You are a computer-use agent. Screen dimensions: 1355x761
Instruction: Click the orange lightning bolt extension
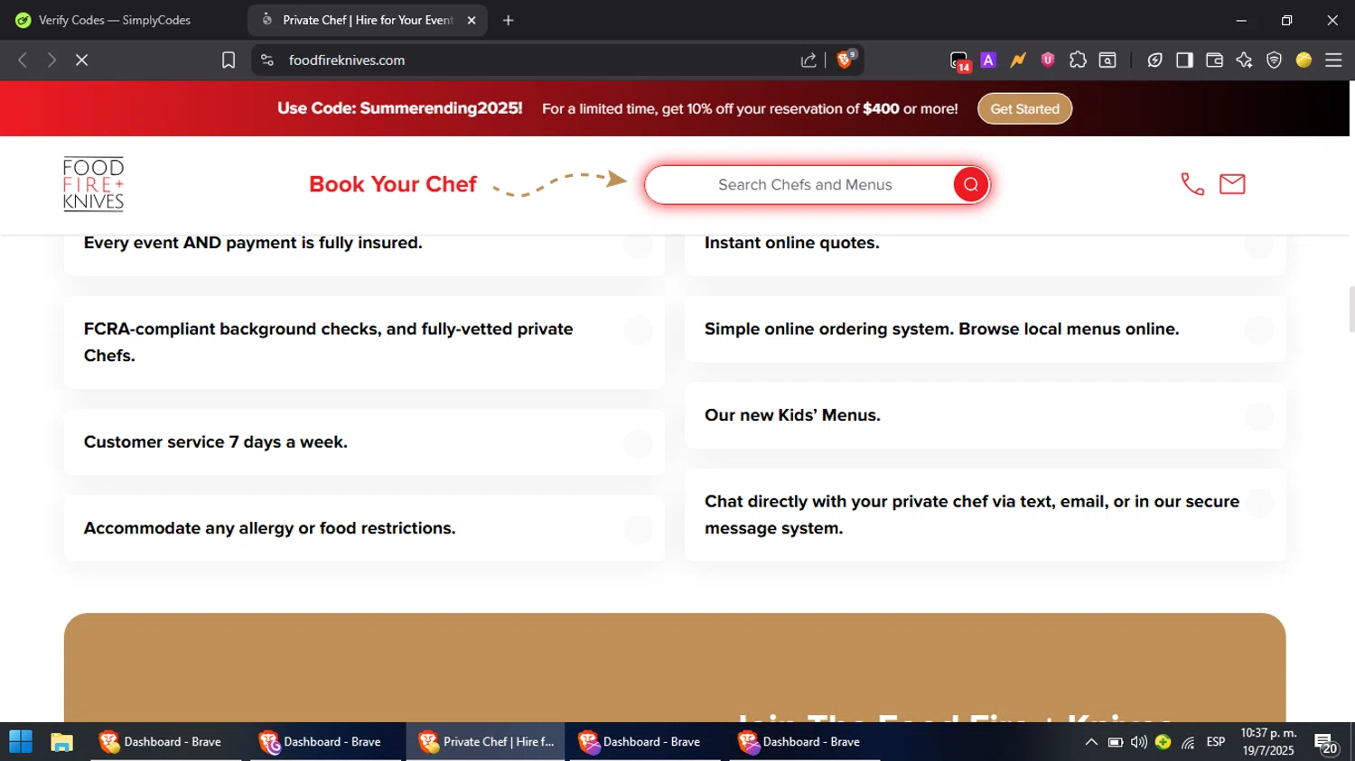point(1018,60)
